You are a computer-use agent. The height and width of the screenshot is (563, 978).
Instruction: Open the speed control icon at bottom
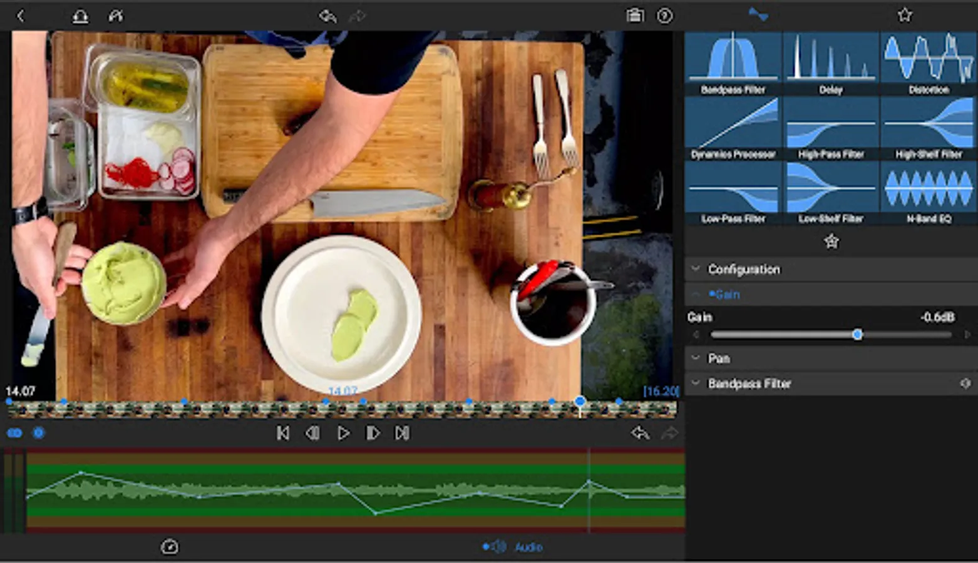(170, 547)
